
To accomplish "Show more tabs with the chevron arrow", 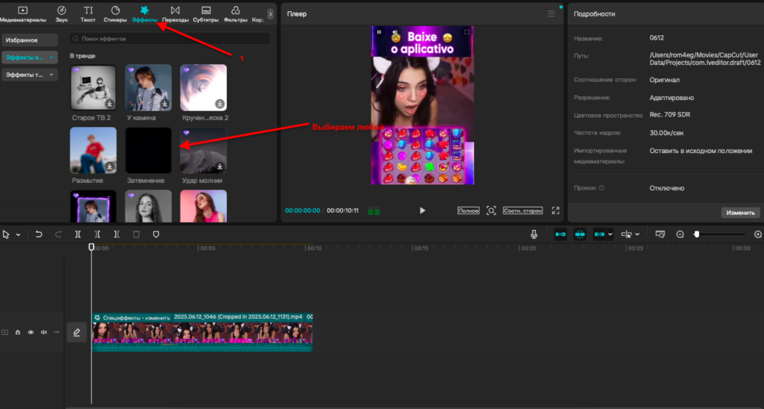I will tap(270, 14).
